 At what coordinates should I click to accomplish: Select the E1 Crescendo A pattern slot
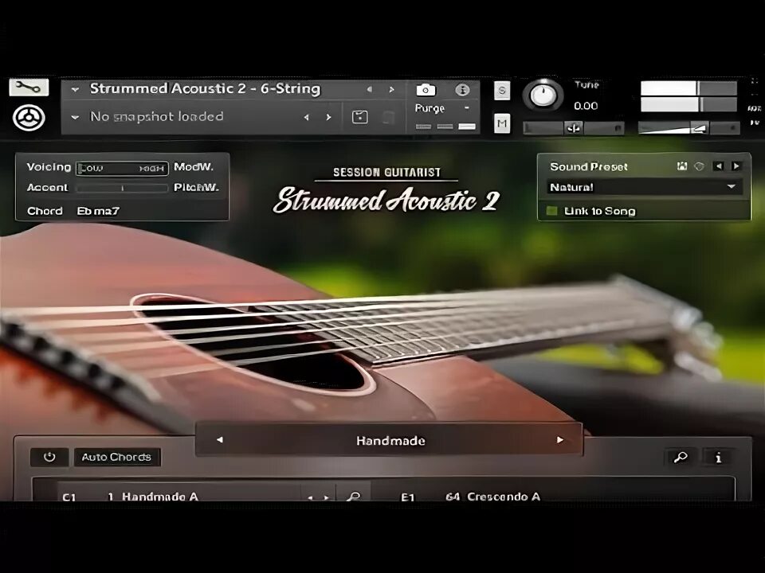coord(492,496)
